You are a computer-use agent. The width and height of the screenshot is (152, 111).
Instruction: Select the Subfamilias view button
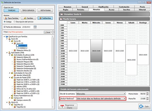coord(45,18)
